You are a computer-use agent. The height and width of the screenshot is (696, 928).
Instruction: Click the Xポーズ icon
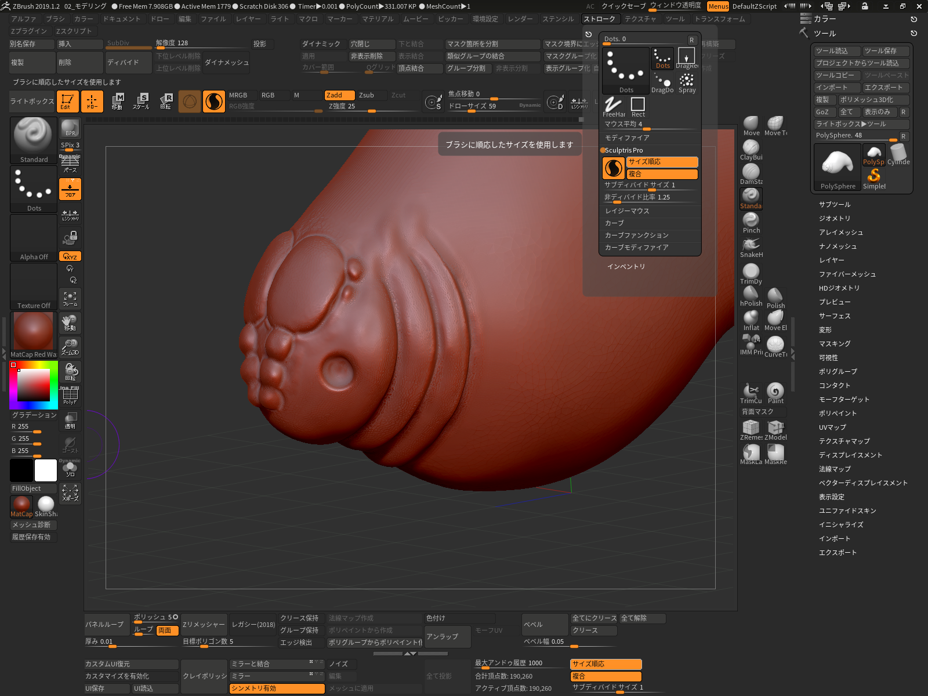pyautogui.click(x=70, y=494)
